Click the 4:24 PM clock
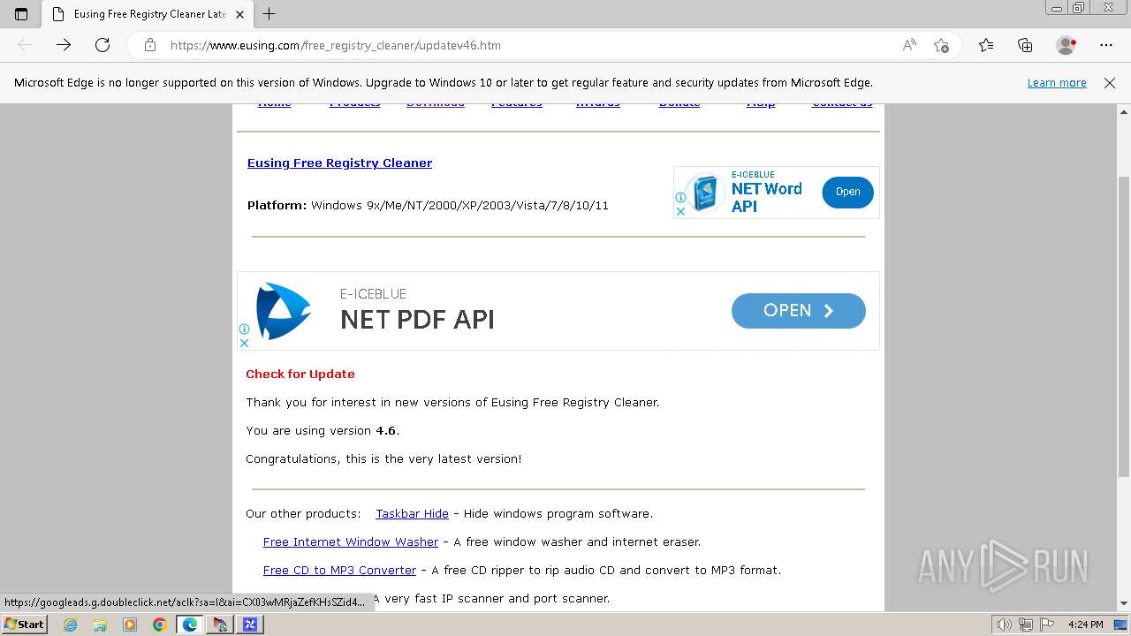Screen dimensions: 1131x636 click(1086, 625)
